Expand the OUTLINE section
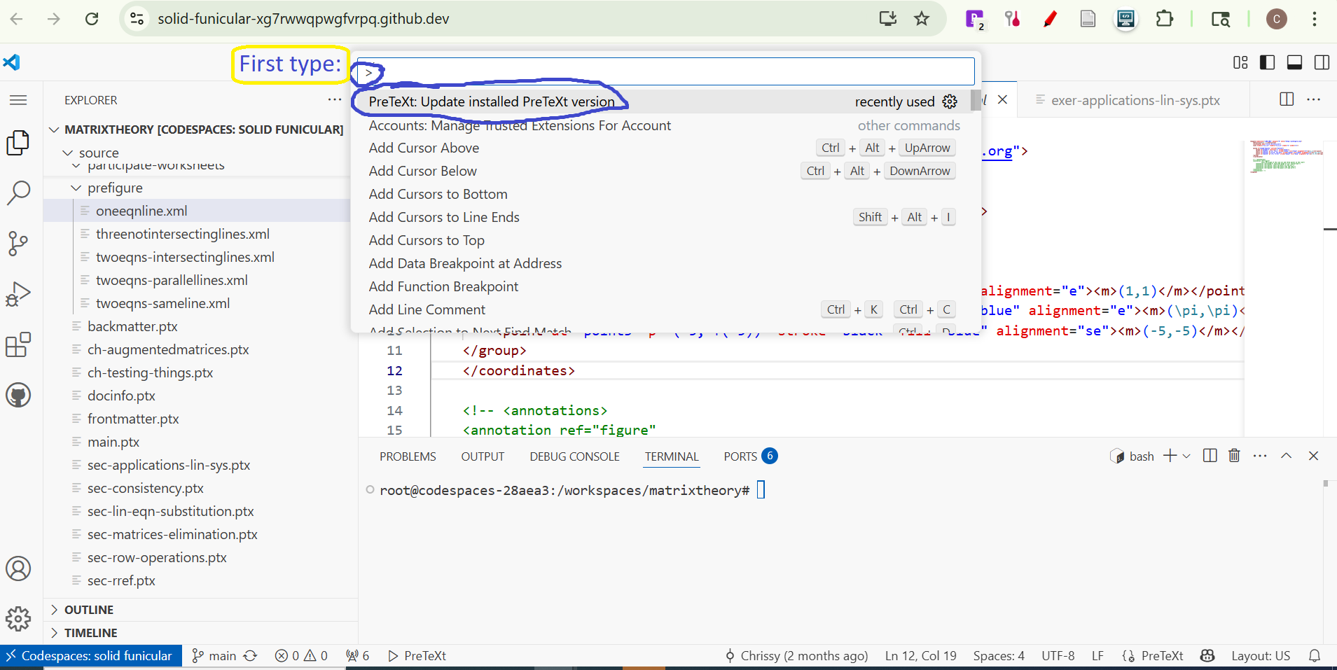 click(x=88, y=610)
